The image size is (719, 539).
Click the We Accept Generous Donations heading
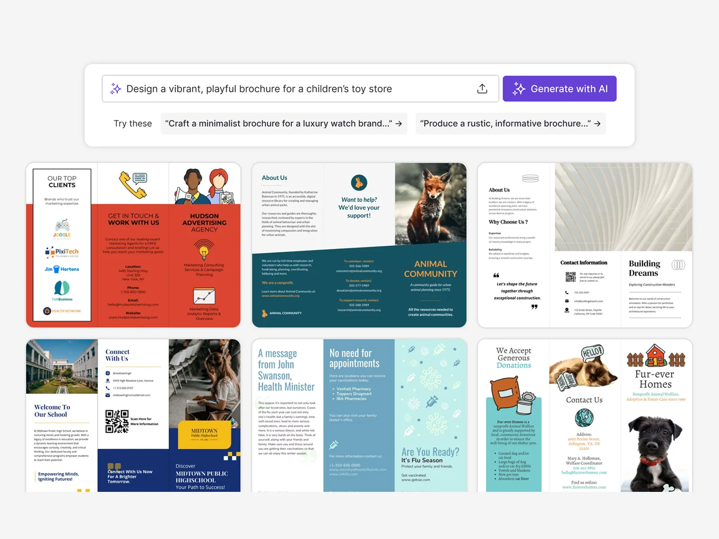(x=514, y=358)
